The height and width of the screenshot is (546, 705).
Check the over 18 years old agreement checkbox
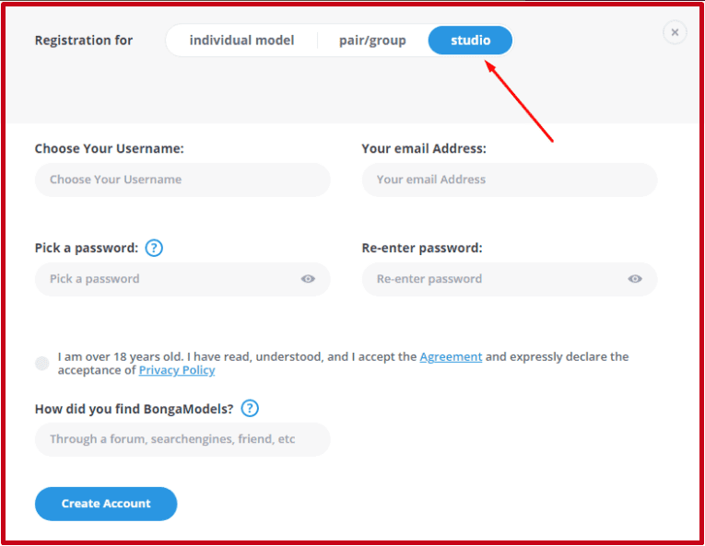pyautogui.click(x=42, y=363)
